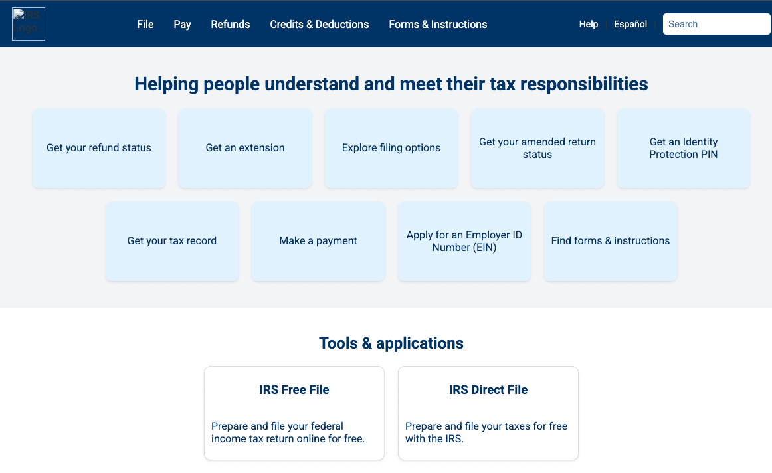
Task: Open Apply for an Employer ID Number card
Action: pyautogui.click(x=464, y=241)
